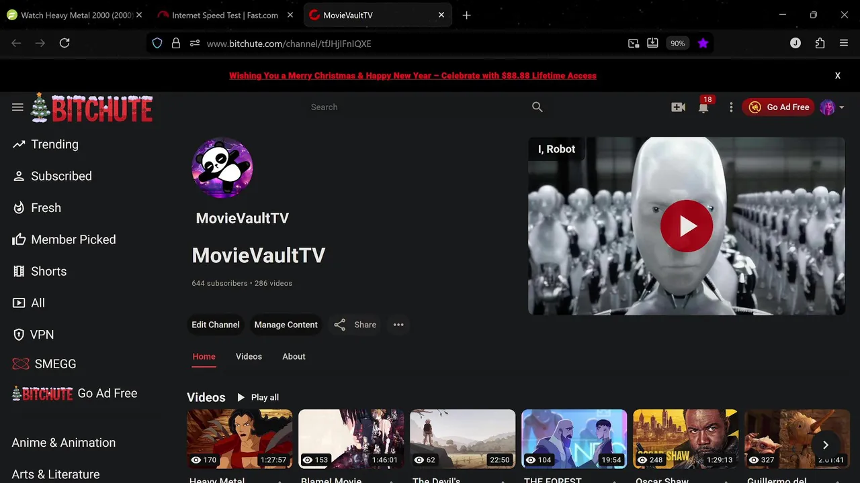The height and width of the screenshot is (483, 860).
Task: Open Arts & Literature category
Action: pyautogui.click(x=56, y=474)
